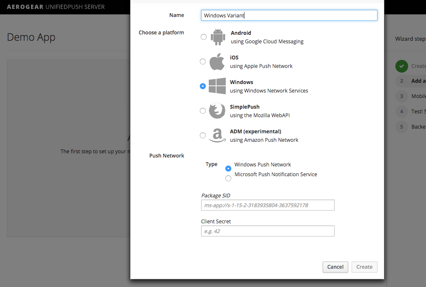
Task: Select SimplePush using the Mozilla WebAPI
Action: (x=203, y=110)
